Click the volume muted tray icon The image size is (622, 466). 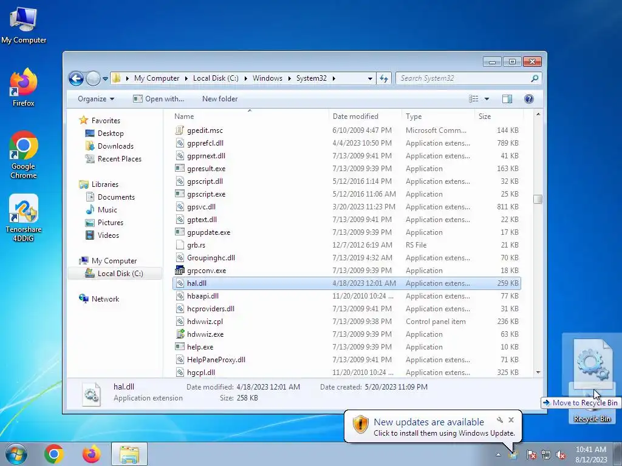click(x=561, y=454)
